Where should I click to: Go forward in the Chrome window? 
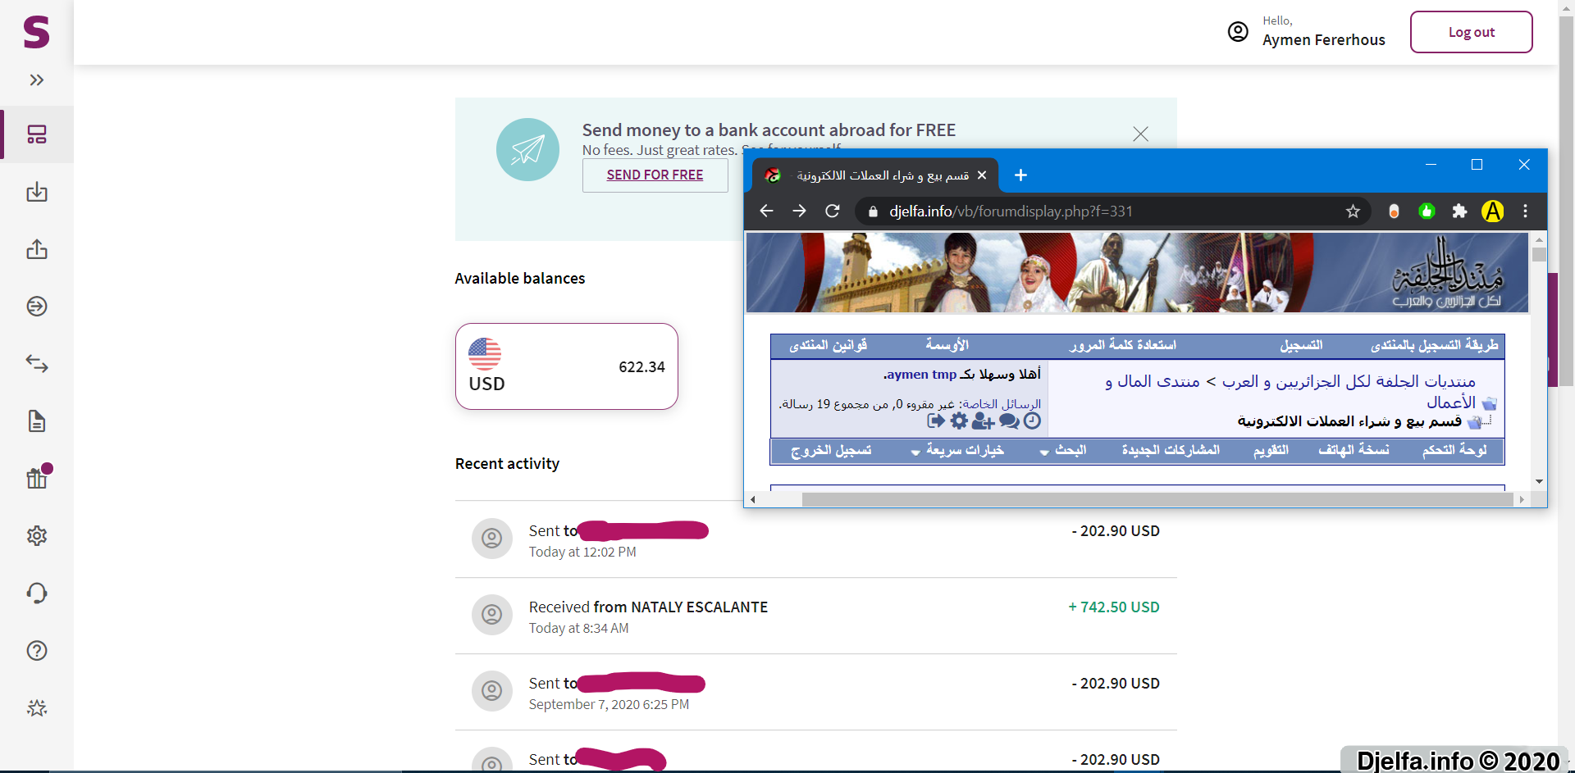click(799, 211)
